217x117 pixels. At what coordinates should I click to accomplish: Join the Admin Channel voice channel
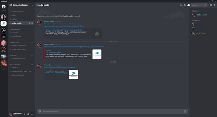(21, 75)
